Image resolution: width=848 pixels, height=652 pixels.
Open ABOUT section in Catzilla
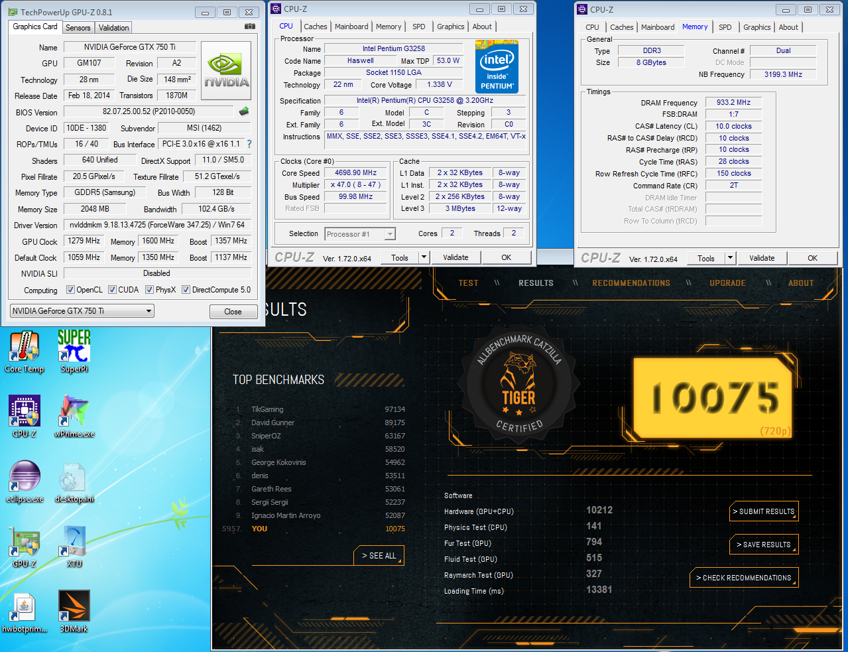[801, 283]
